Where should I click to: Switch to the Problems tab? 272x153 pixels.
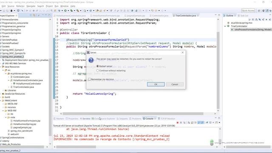point(135,119)
